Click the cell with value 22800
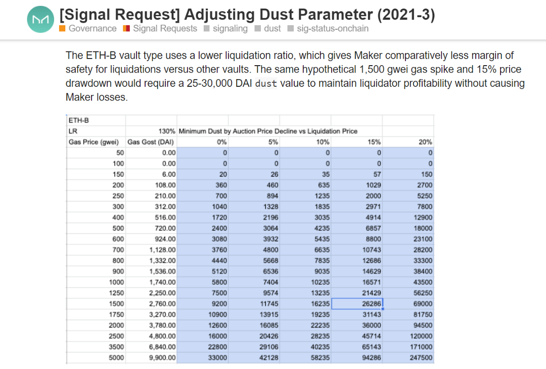Screen dimensions: 546x369 click(x=203, y=347)
